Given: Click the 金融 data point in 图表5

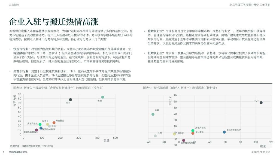Looking at the screenshot, I should (153, 114).
